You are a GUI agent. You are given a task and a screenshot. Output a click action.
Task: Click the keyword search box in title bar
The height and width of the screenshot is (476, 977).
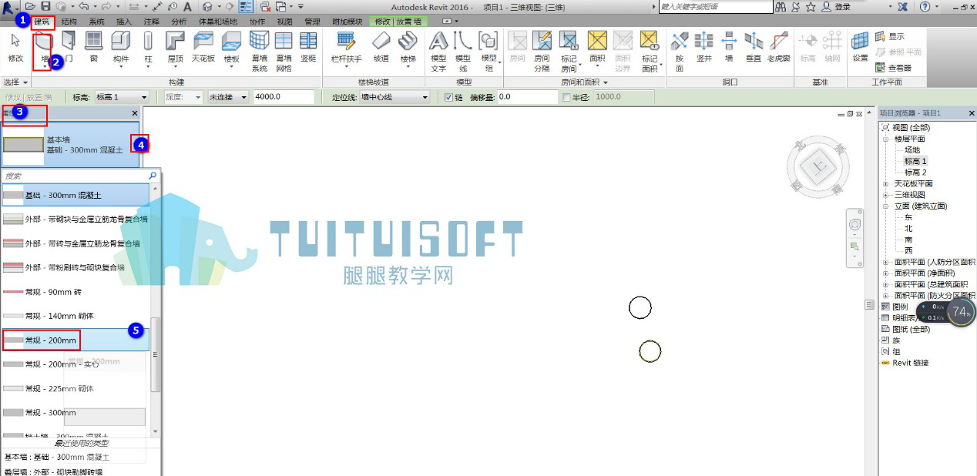click(x=716, y=6)
